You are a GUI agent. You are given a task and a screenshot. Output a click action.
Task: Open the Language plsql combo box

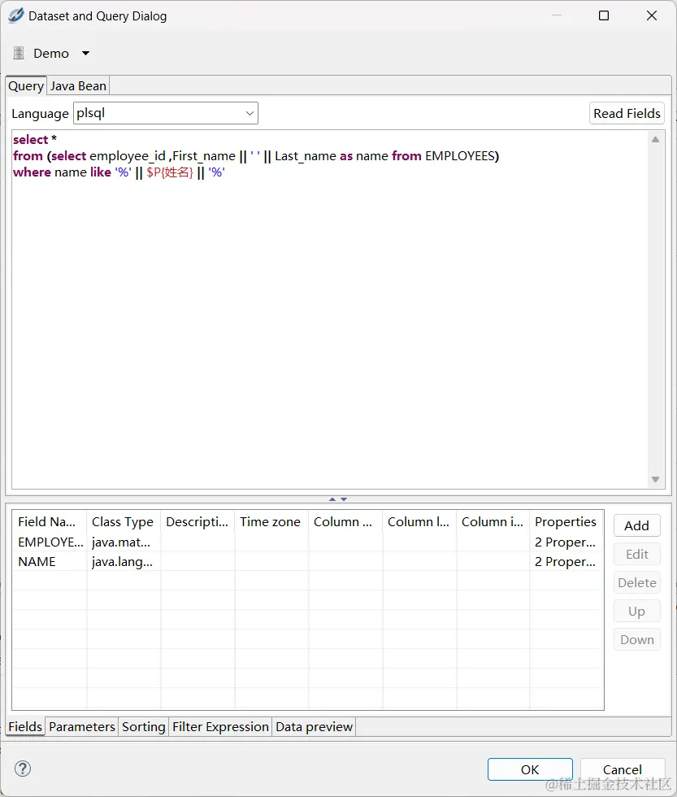point(166,113)
